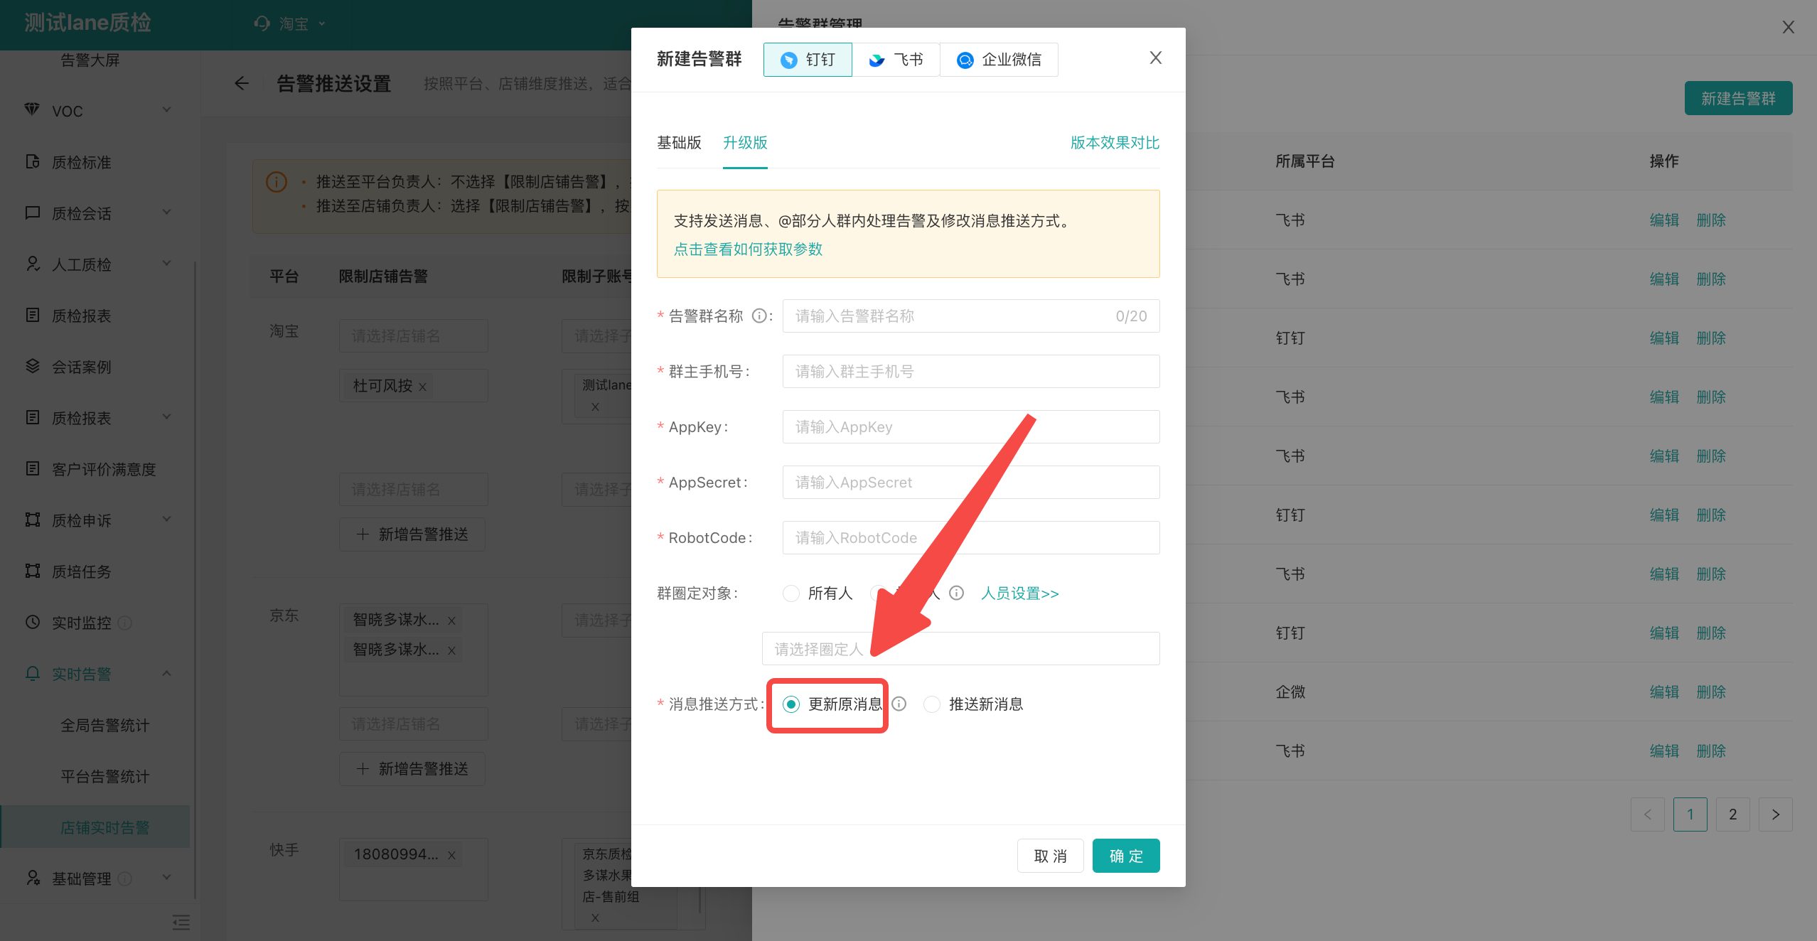The height and width of the screenshot is (941, 1817).
Task: Switch to the 升级版 tab
Action: click(745, 143)
